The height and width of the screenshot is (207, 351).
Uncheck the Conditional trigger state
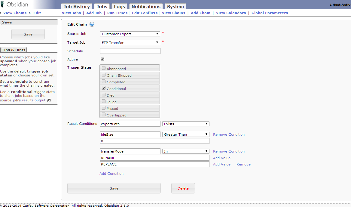104,88
